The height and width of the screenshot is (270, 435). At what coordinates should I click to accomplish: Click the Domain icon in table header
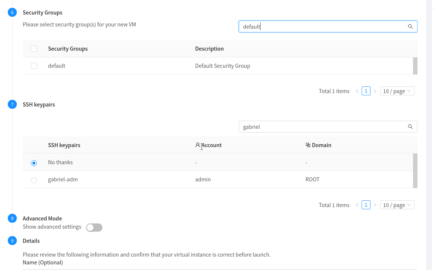tap(308, 145)
